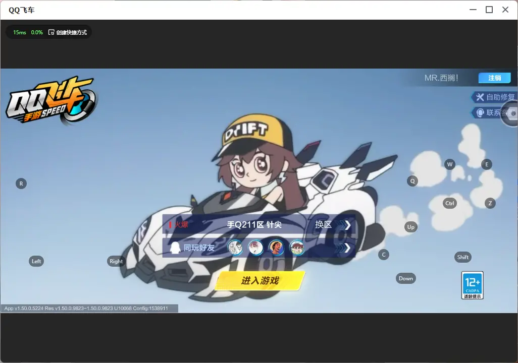Image resolution: width=518 pixels, height=363 pixels.
Task: Select server 手Q211区 针尖
Action: [254, 225]
